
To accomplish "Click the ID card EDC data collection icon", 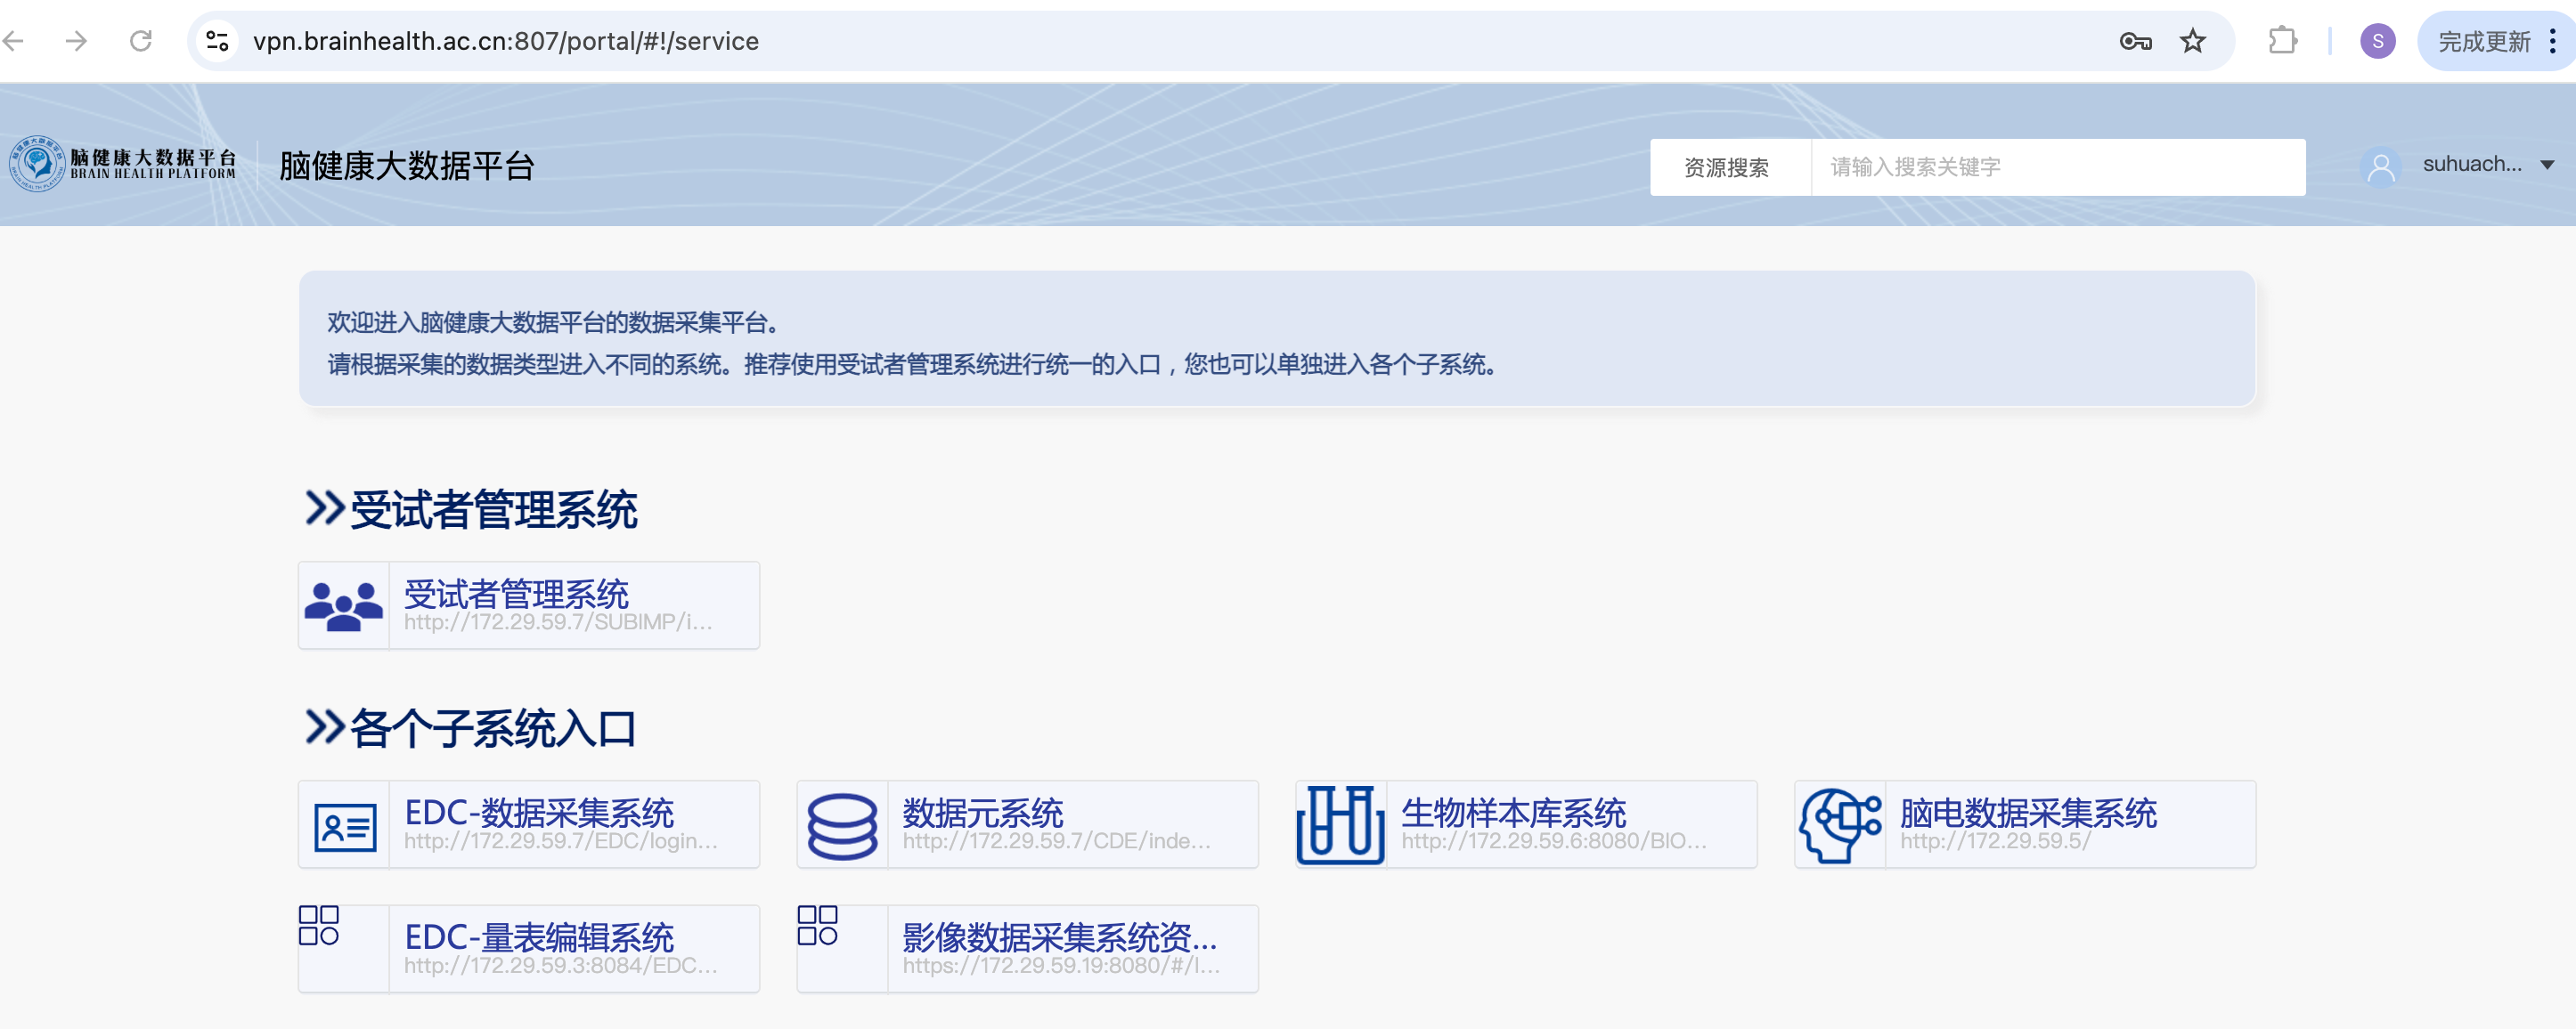I will 345,826.
